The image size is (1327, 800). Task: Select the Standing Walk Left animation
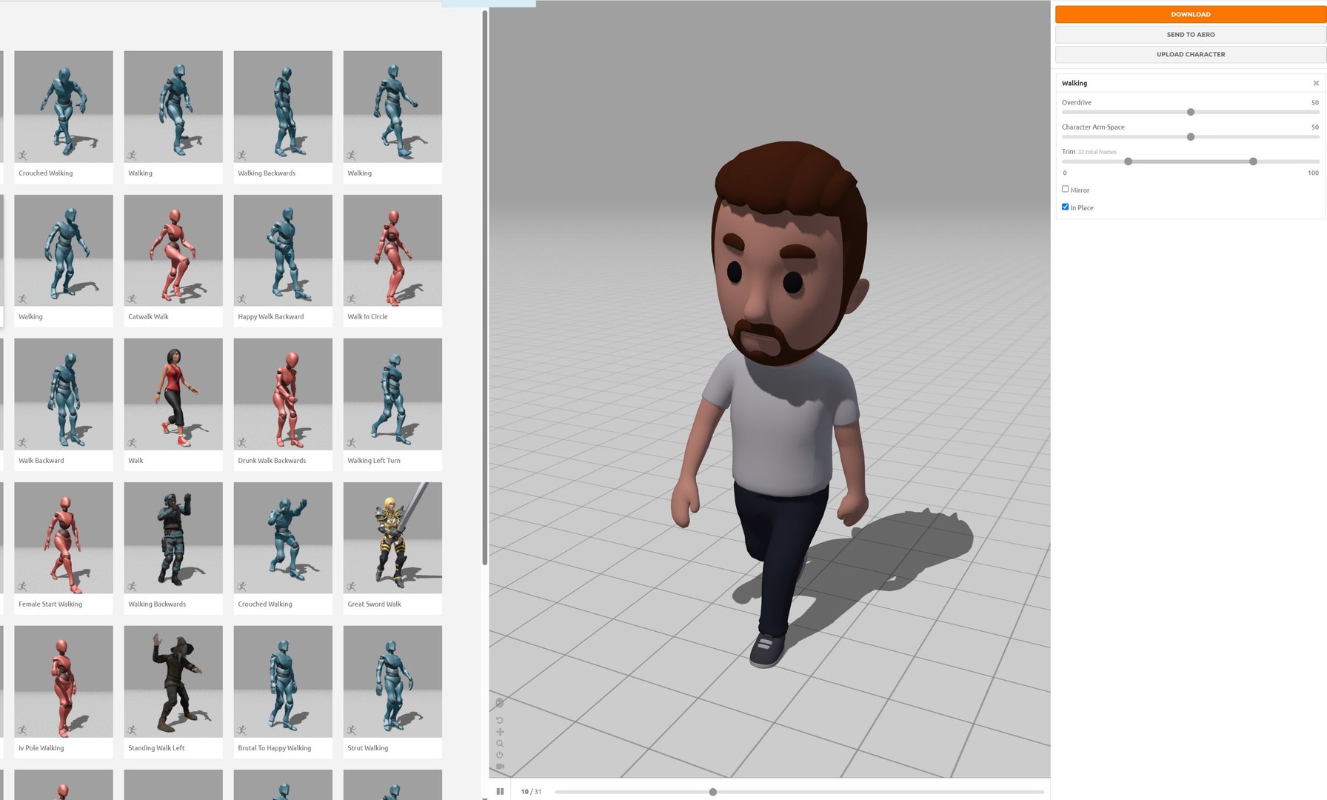(173, 692)
